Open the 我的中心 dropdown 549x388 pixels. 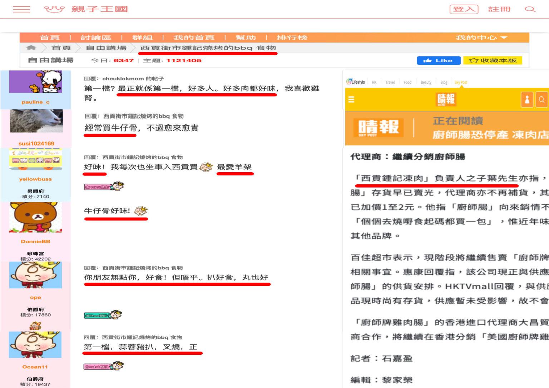pyautogui.click(x=480, y=37)
